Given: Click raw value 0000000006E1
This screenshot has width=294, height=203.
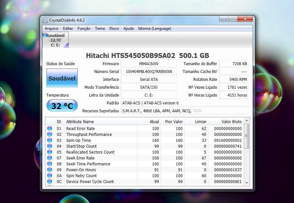Looking at the screenshot, I should 228,181.
